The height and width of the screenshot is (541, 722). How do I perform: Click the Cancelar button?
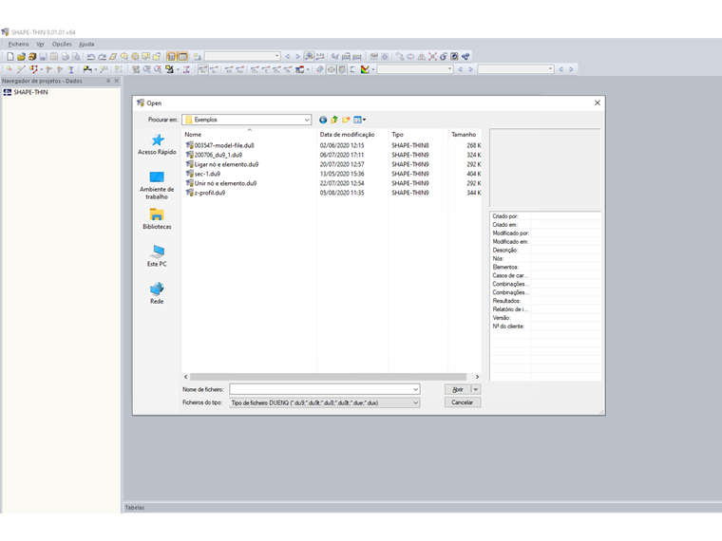click(x=463, y=402)
